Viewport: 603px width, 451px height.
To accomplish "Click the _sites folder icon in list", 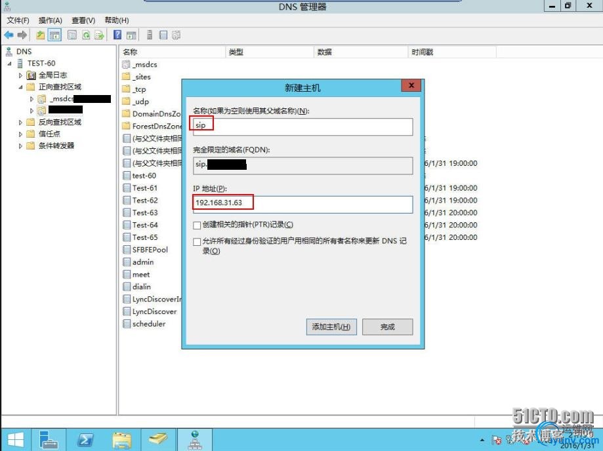I will point(126,77).
